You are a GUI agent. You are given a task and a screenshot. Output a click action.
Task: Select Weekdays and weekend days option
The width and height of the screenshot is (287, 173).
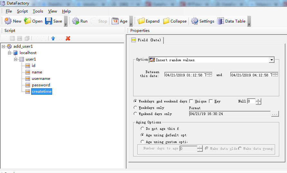(135, 101)
